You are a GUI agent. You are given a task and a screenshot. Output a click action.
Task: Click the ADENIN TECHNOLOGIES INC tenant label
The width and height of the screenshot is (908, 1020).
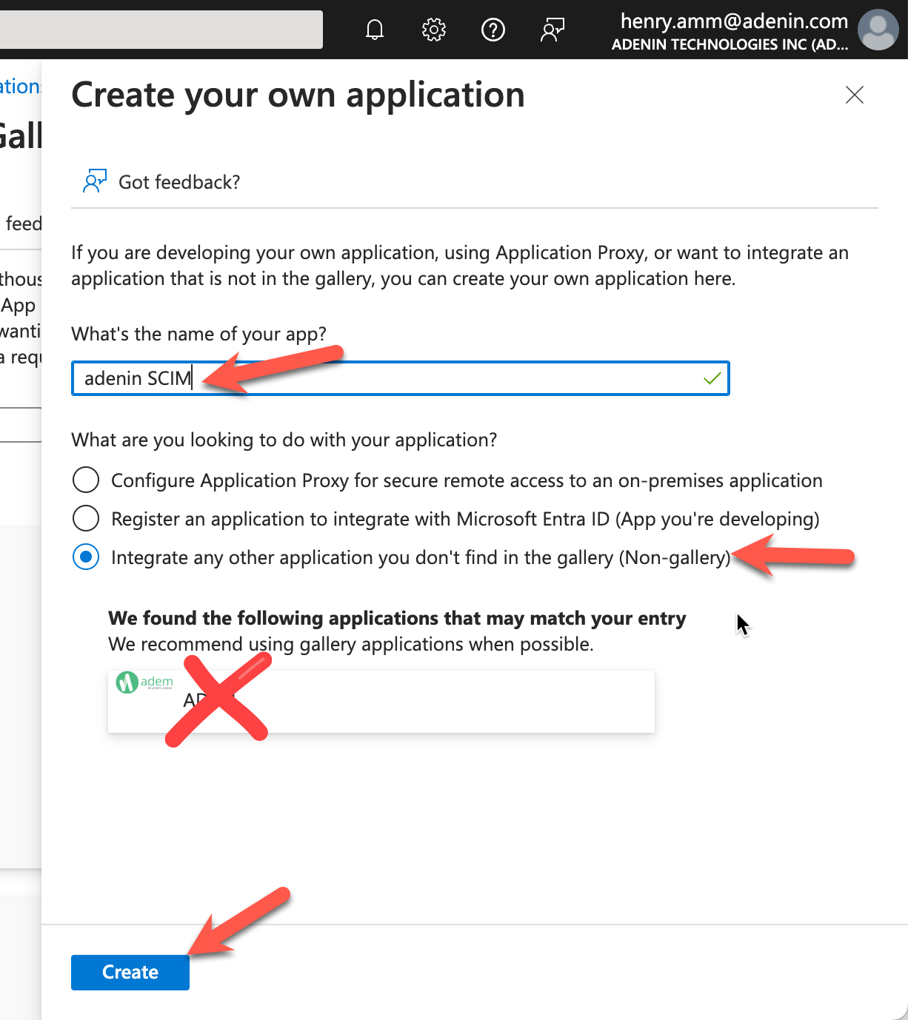click(x=730, y=44)
